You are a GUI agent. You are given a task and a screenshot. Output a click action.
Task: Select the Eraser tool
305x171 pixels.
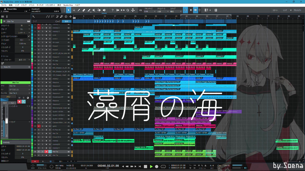[x=84, y=10]
